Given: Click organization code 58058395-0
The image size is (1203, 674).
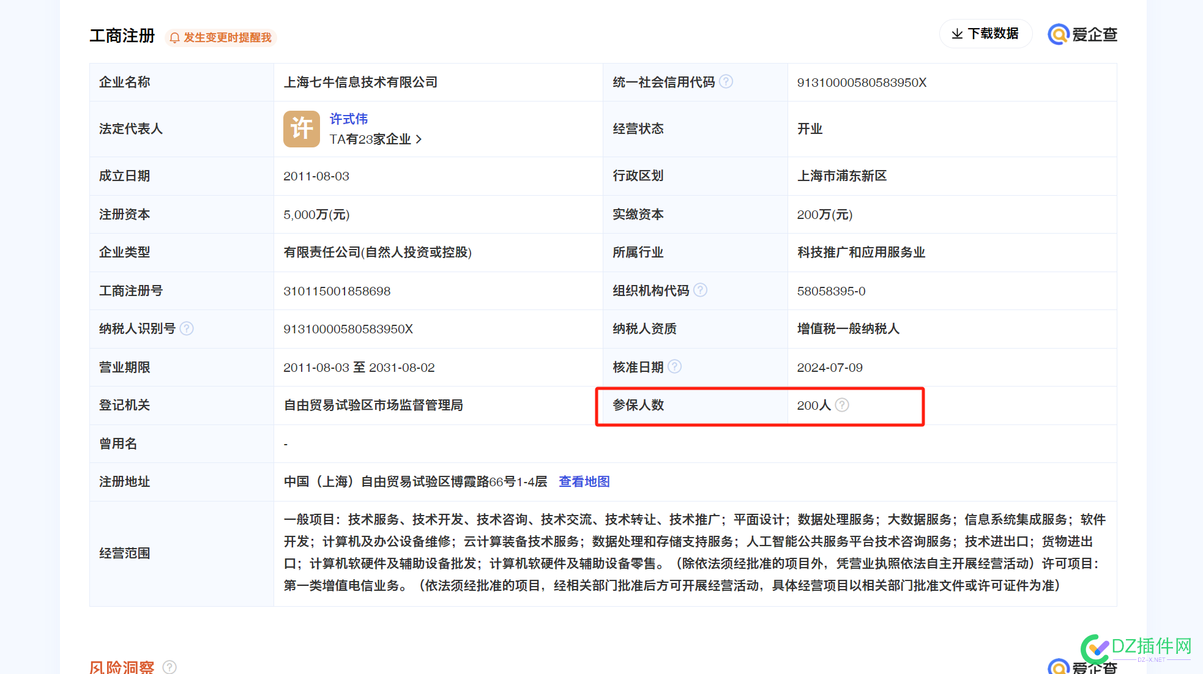Looking at the screenshot, I should tap(831, 291).
